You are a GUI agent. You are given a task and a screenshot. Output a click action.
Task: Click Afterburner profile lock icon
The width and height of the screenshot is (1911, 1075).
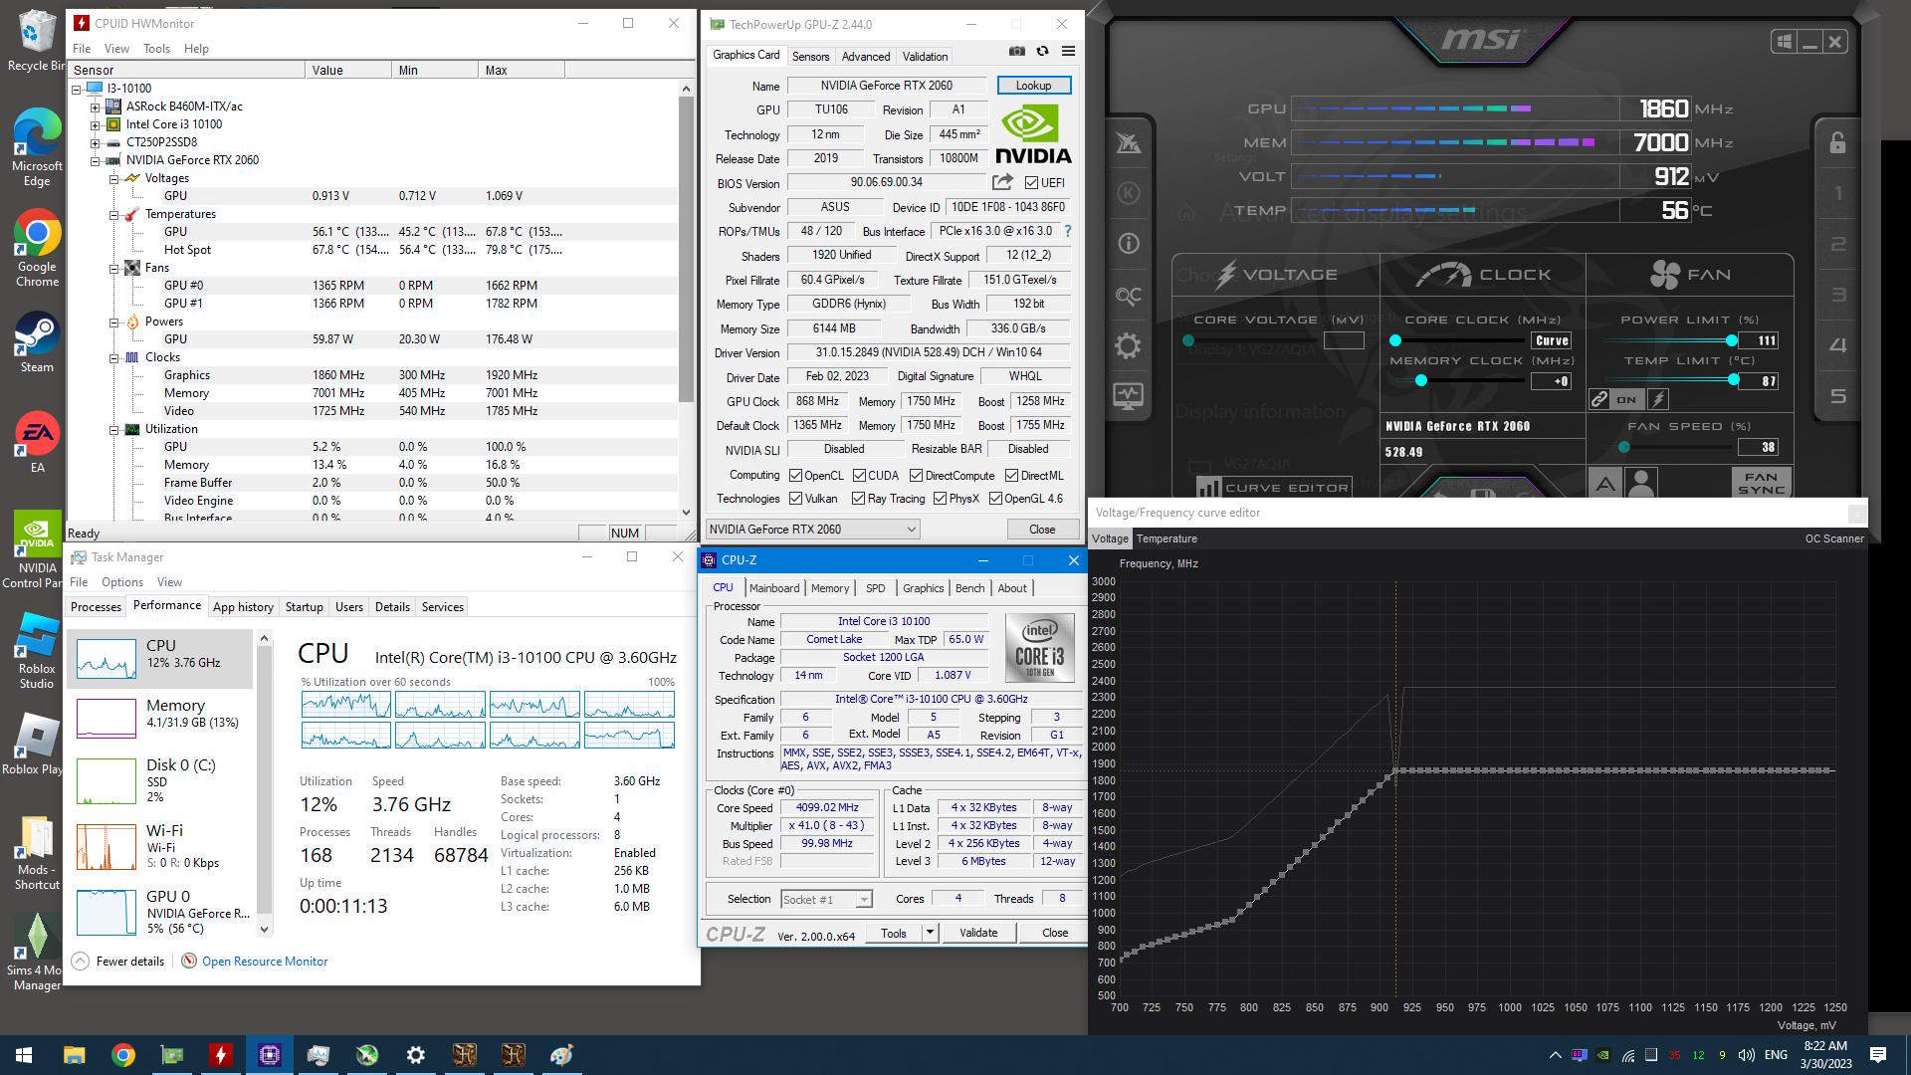coord(1837,142)
